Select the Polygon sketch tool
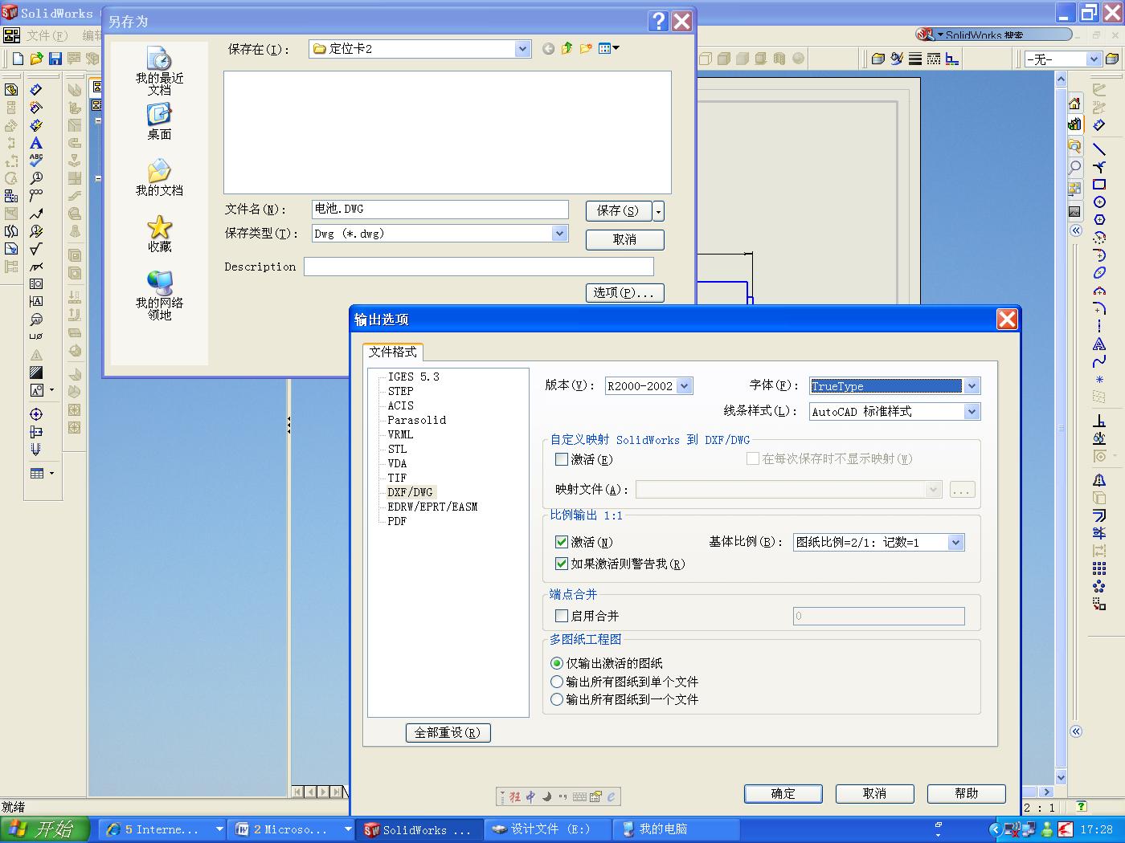This screenshot has height=843, width=1125. point(1099,220)
